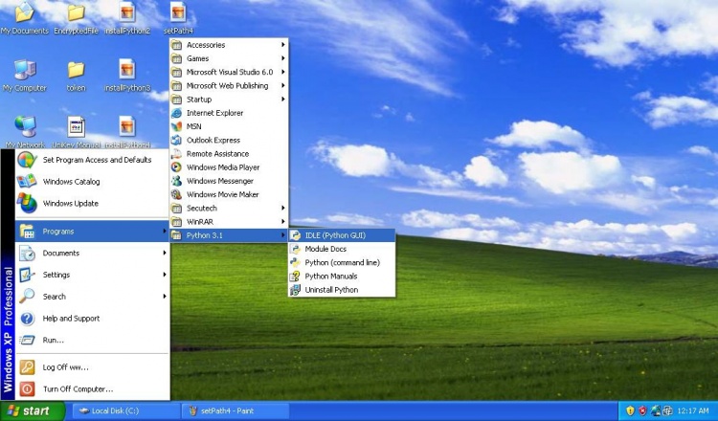Click the Internet Explorer icon in Programs
The height and width of the screenshot is (421, 718).
(177, 113)
